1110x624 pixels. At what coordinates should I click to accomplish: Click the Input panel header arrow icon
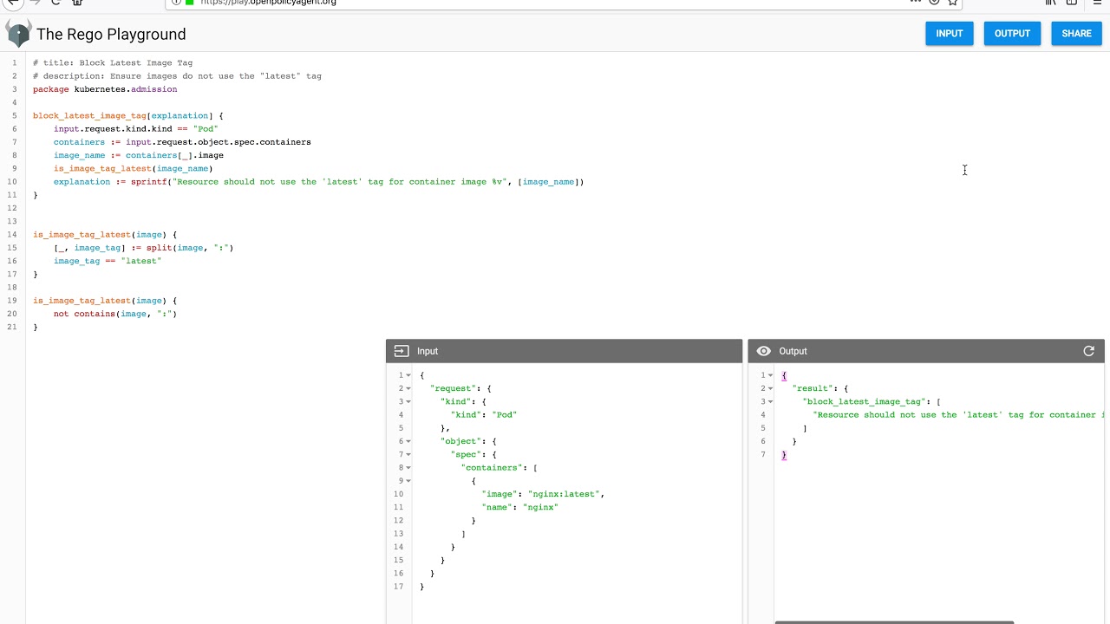click(x=401, y=351)
